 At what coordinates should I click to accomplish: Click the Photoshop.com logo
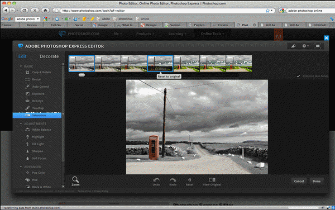(79, 34)
